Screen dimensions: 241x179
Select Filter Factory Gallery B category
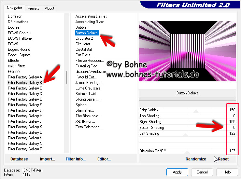click(x=25, y=83)
